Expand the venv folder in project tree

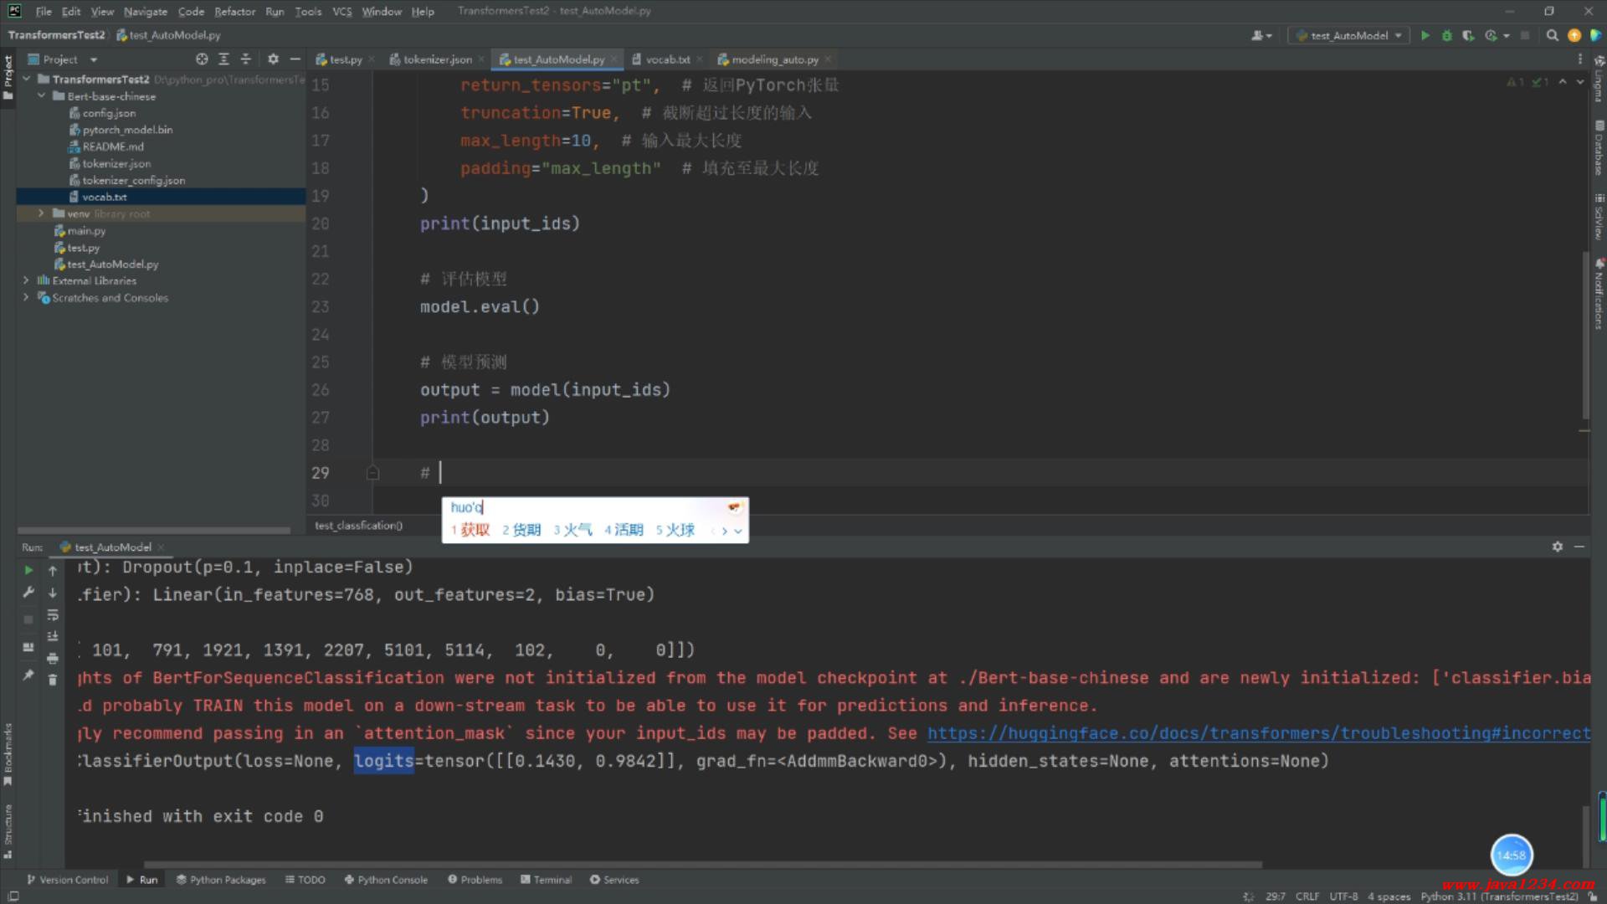(40, 213)
